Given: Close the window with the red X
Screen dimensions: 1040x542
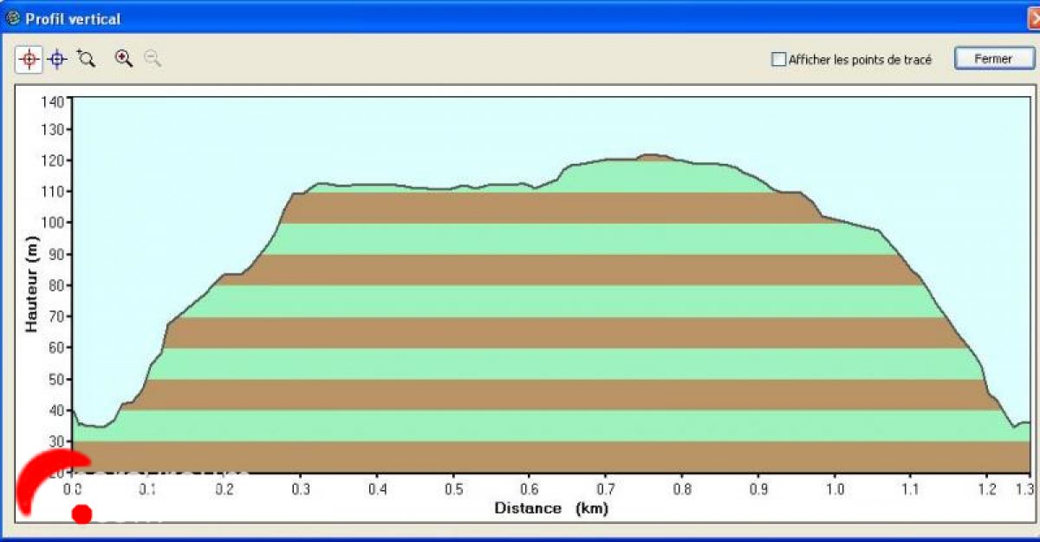Looking at the screenshot, I should [x=1033, y=17].
